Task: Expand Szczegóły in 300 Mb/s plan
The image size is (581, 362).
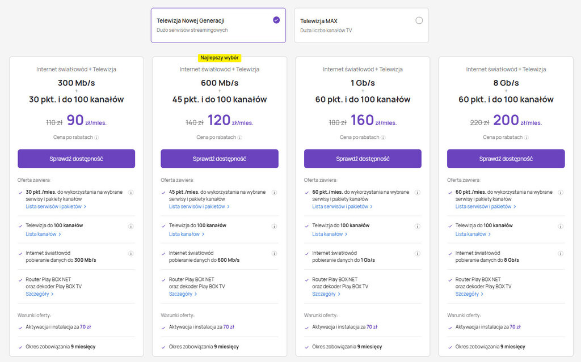Action: point(40,294)
